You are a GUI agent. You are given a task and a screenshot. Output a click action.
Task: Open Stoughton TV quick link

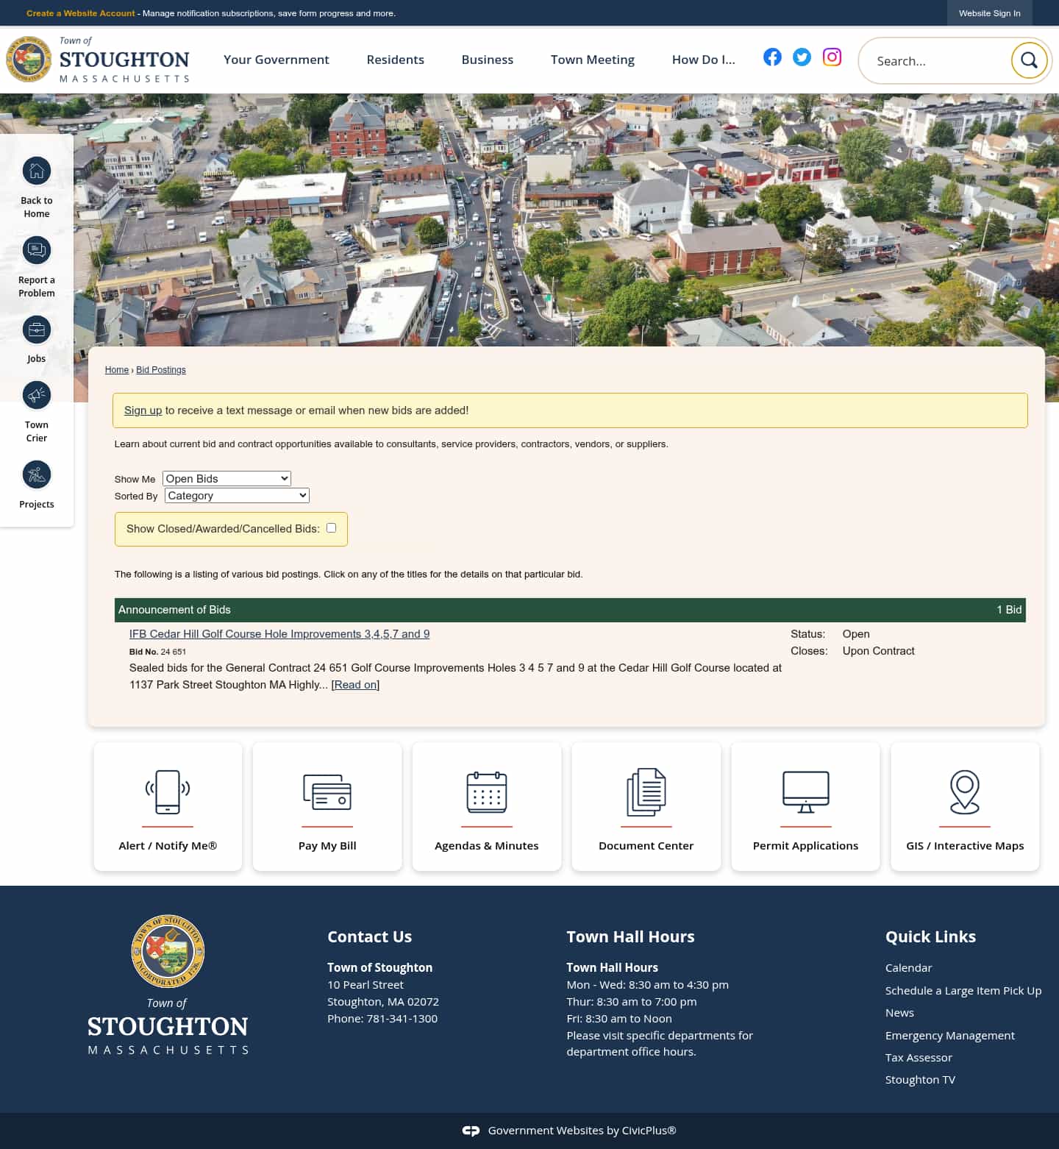point(920,1080)
